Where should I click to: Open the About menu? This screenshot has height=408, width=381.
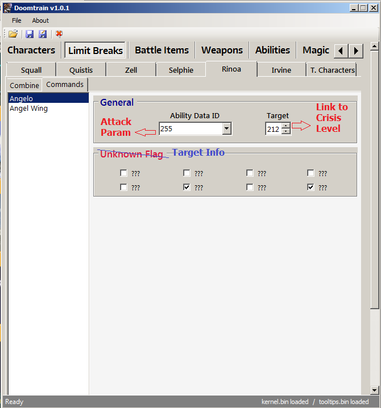[40, 20]
